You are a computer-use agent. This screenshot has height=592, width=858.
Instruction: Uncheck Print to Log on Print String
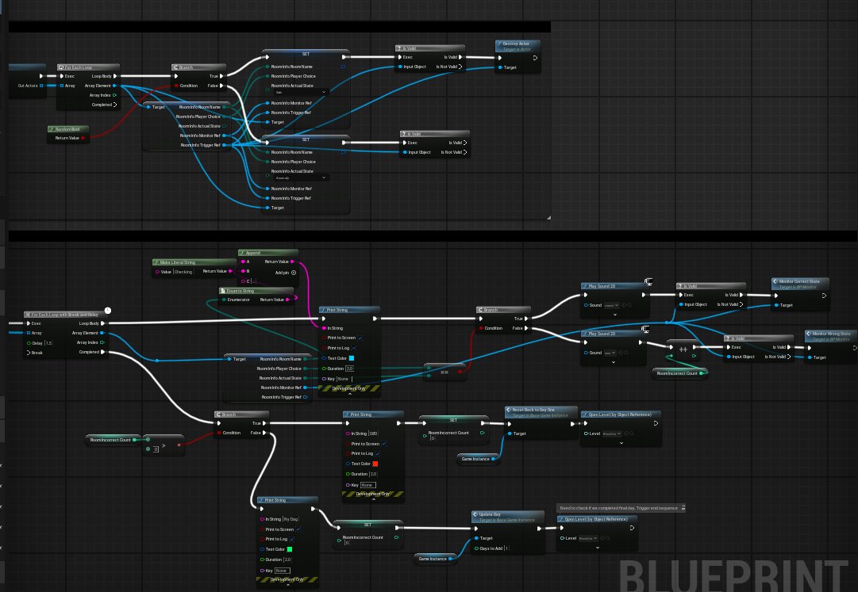(x=354, y=348)
